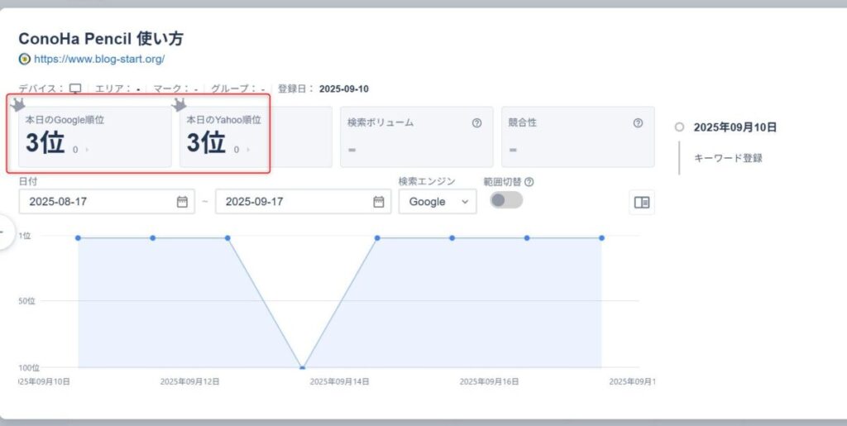This screenshot has width=847, height=426.
Task: Select the 2025年09月10日 timeline radio marker
Action: pyautogui.click(x=679, y=127)
